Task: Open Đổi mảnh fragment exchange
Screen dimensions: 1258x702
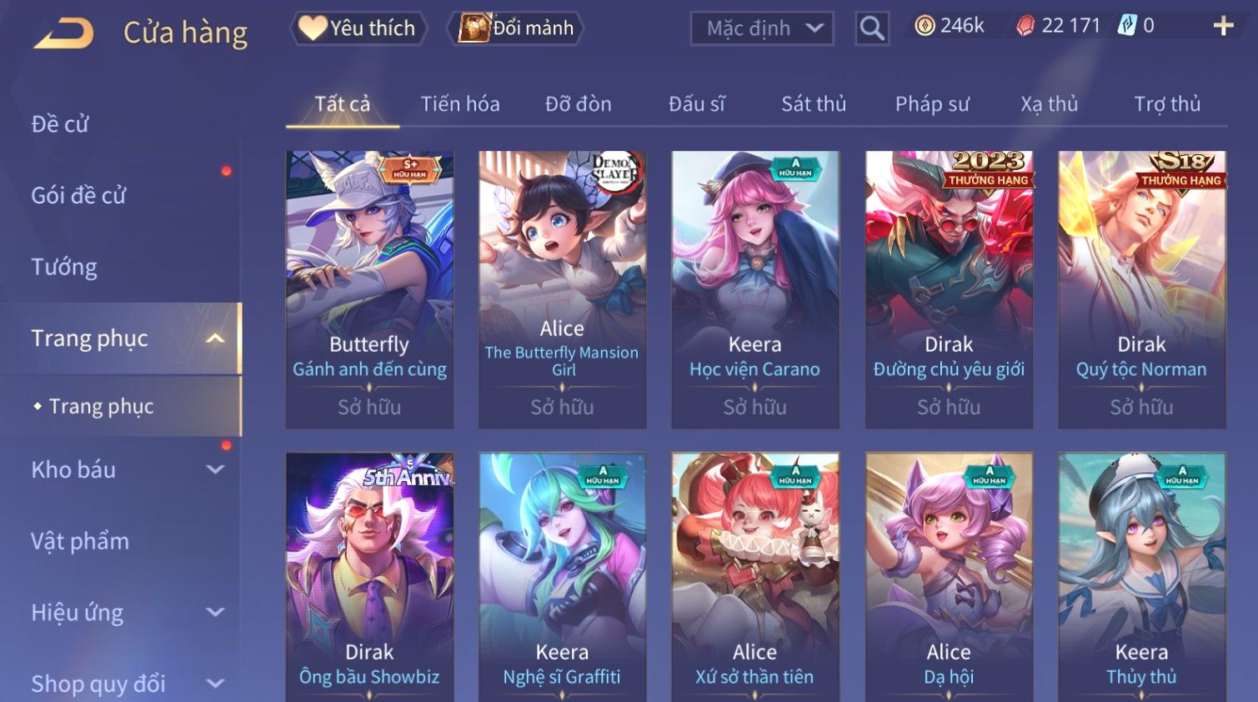Action: [x=515, y=28]
